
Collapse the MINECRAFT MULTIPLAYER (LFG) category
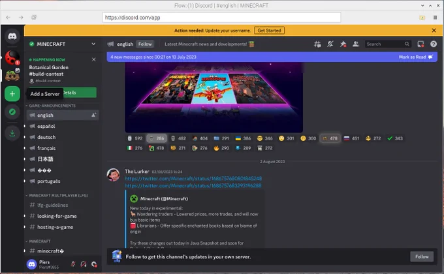(57, 195)
